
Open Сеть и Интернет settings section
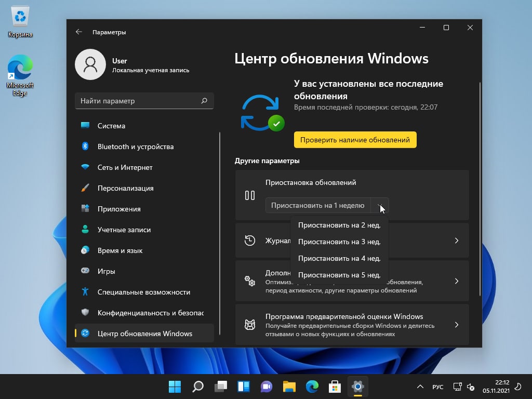coord(125,167)
